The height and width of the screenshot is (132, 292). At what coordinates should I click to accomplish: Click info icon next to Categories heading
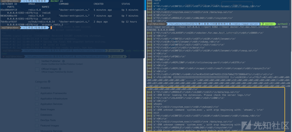pos(49,81)
